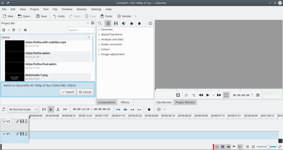
Task: Open the Normal mode edit mode dropdown
Action: [x=23, y=109]
